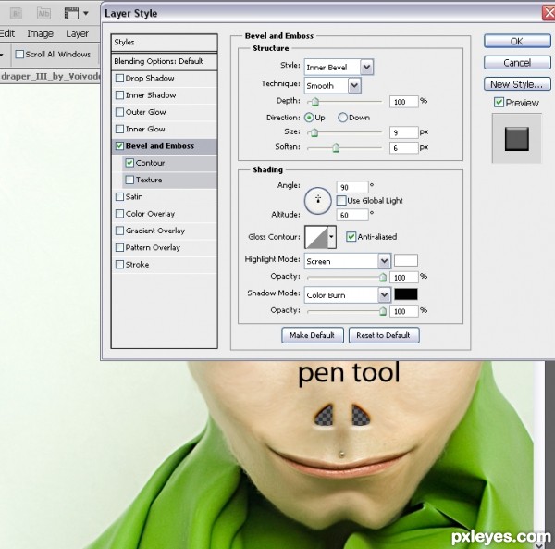The width and height of the screenshot is (555, 549).
Task: Click the Soften slider handle
Action: (336, 148)
